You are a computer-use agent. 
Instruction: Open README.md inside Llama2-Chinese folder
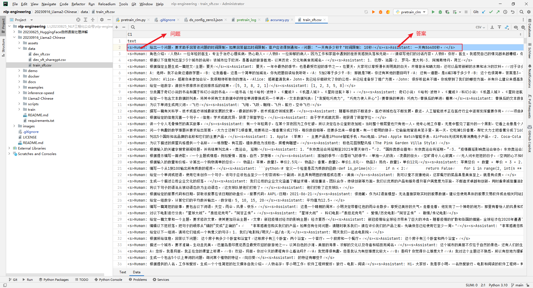click(38, 115)
